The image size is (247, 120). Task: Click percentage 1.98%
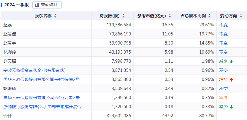(x=208, y=61)
